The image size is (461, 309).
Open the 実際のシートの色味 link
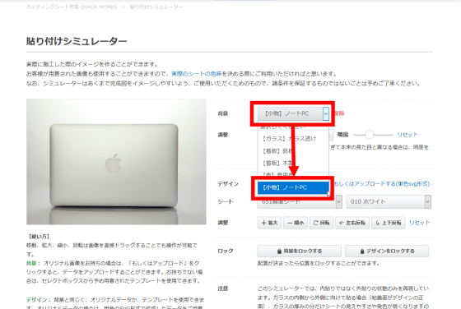pos(197,74)
